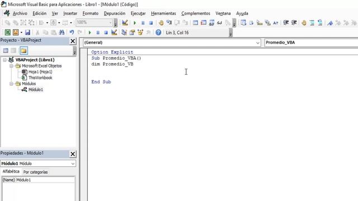This screenshot has width=358, height=201.
Task: Click the View Microsoft Excel icon
Action: tap(7, 32)
